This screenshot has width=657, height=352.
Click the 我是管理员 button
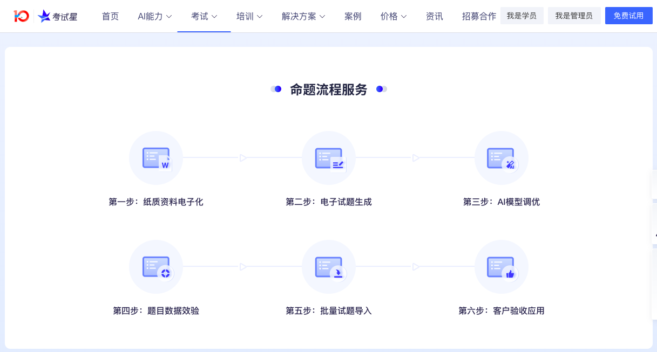574,16
